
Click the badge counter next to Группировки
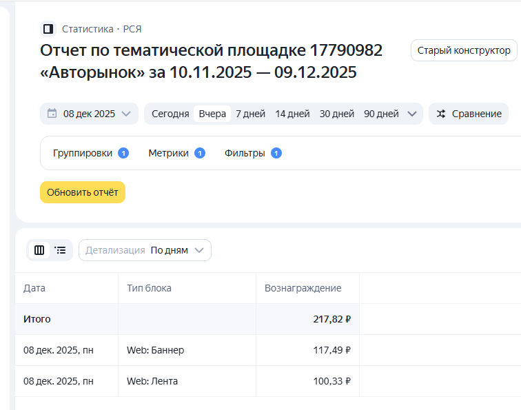pyautogui.click(x=123, y=153)
